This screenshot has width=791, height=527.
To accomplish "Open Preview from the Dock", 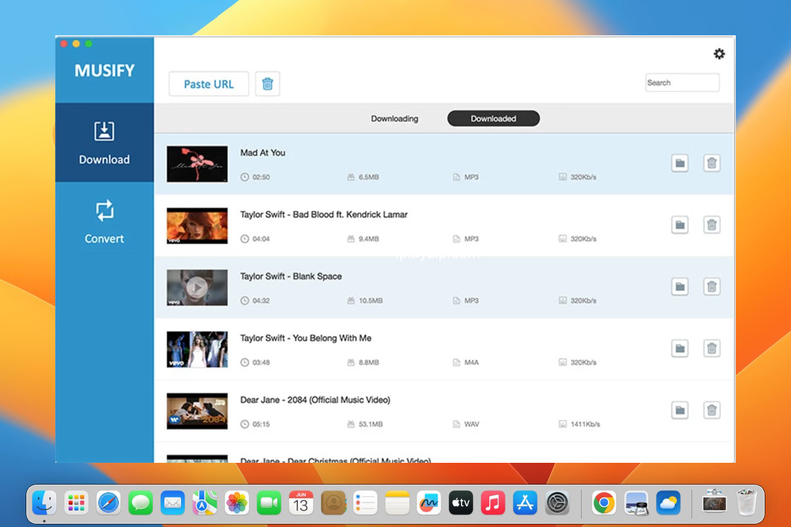I will pos(636,503).
